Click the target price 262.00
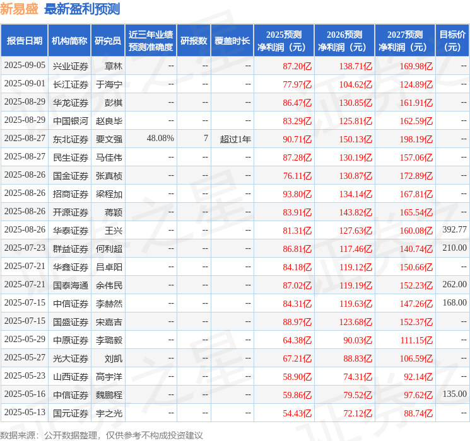The image size is (470, 441). pyautogui.click(x=454, y=284)
